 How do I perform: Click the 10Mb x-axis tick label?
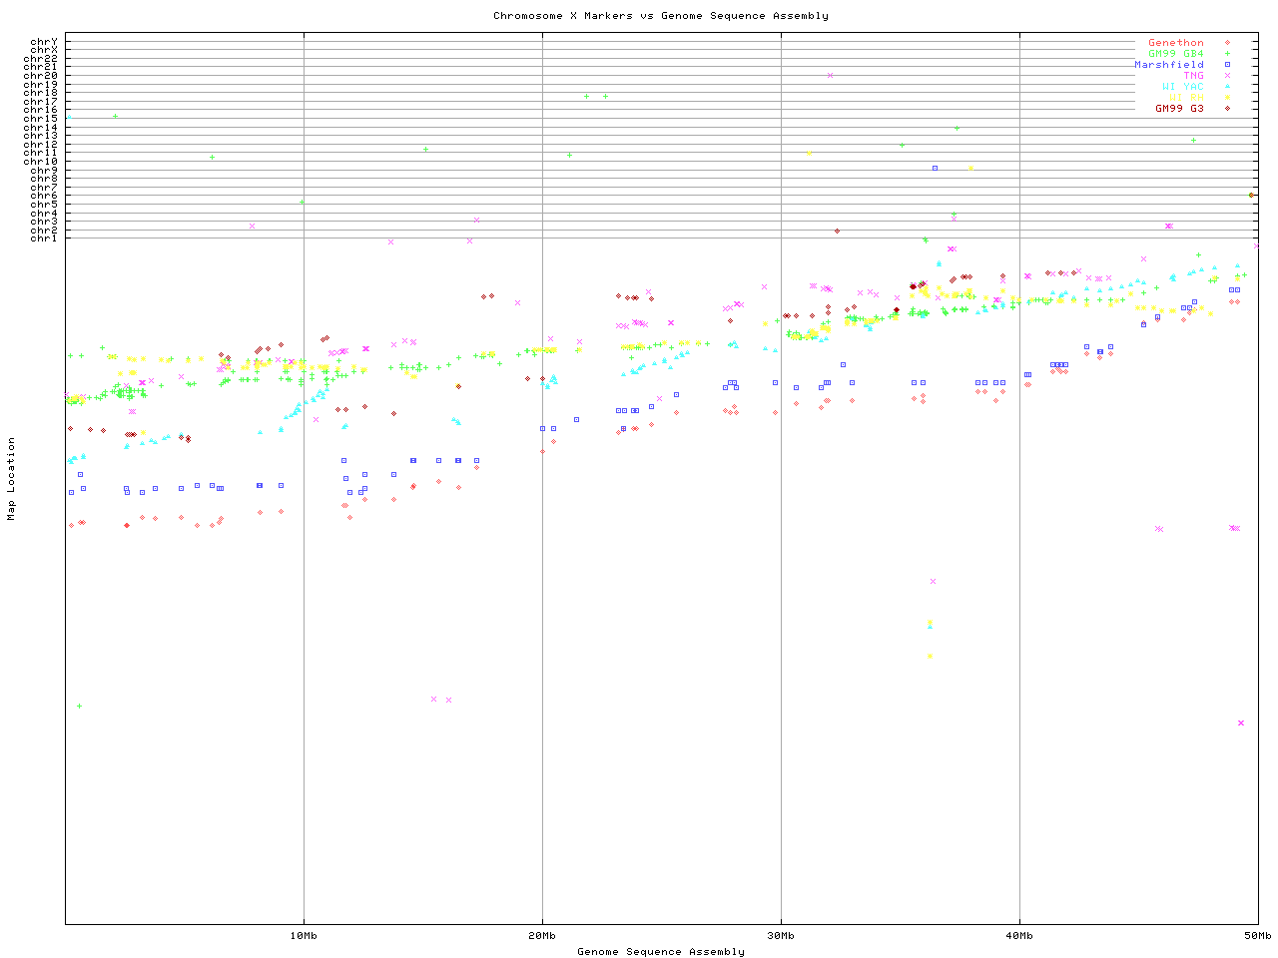304,935
